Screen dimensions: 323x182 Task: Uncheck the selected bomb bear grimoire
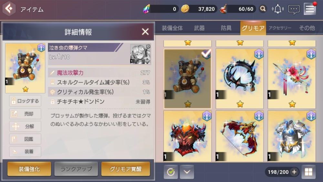point(187,79)
